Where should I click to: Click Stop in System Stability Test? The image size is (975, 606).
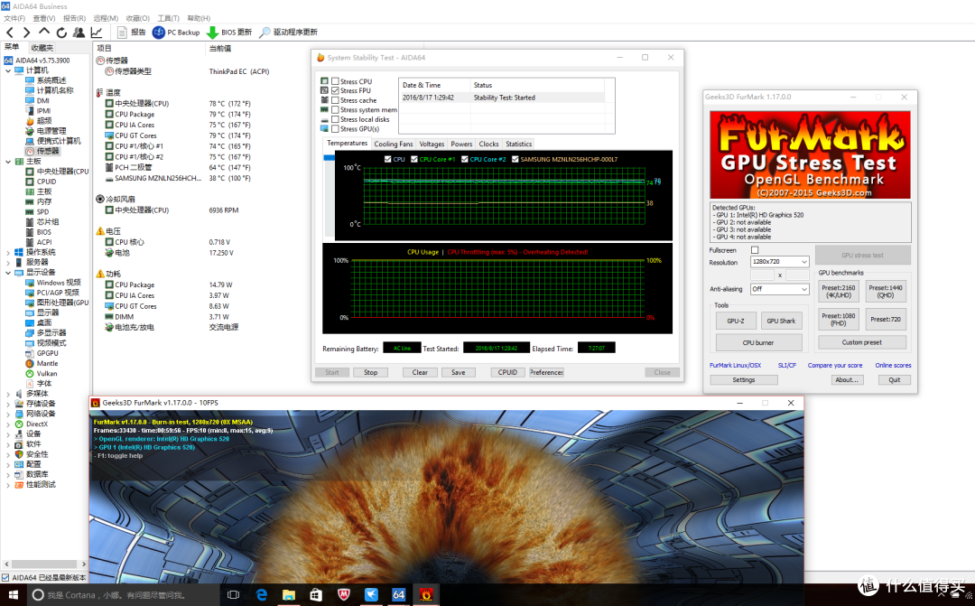click(371, 372)
